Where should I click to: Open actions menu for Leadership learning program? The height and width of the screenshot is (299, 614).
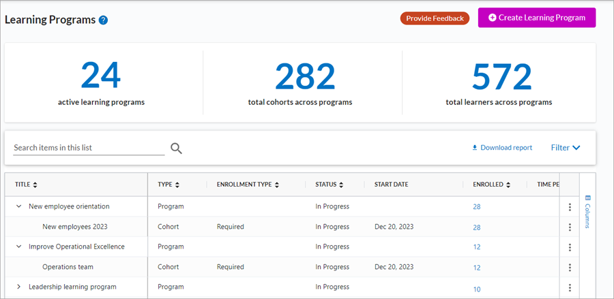coord(570,287)
